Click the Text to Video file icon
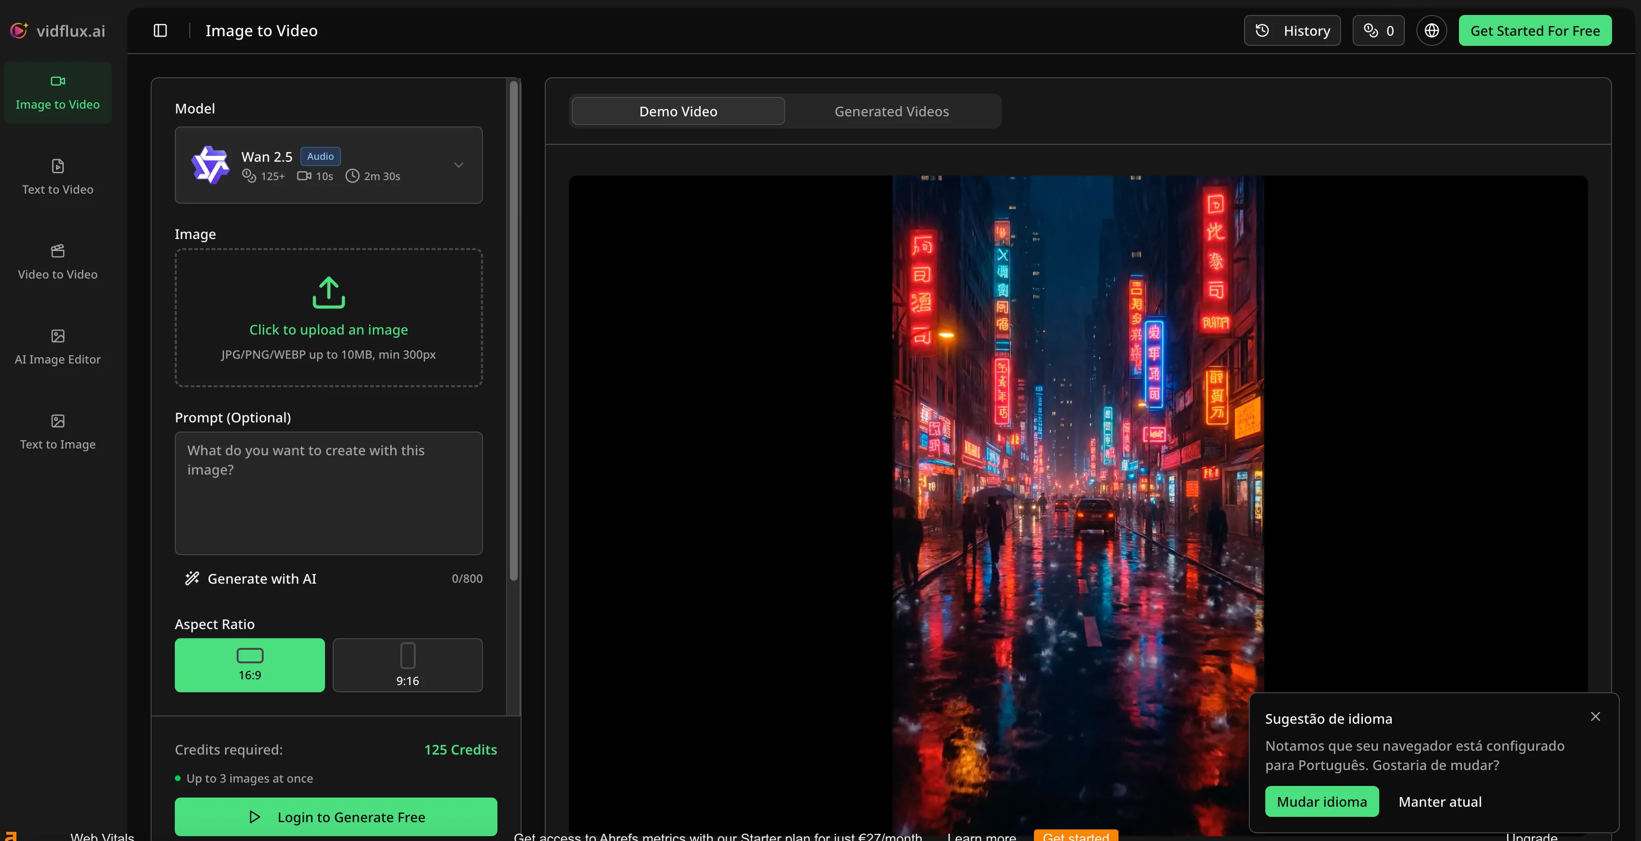Screen dimensions: 1641x841 pos(58,166)
